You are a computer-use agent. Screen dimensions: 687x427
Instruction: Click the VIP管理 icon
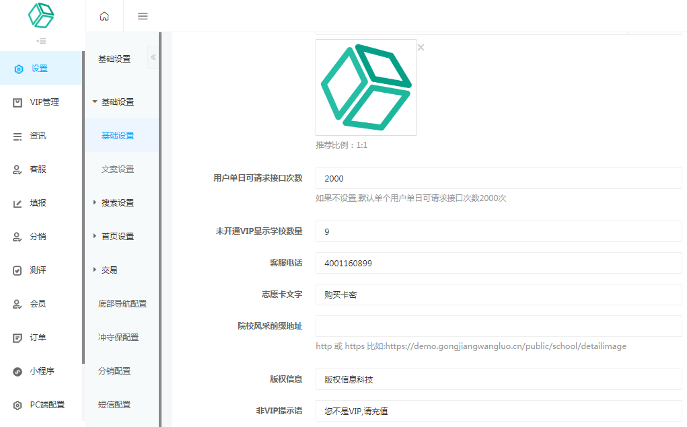click(17, 102)
